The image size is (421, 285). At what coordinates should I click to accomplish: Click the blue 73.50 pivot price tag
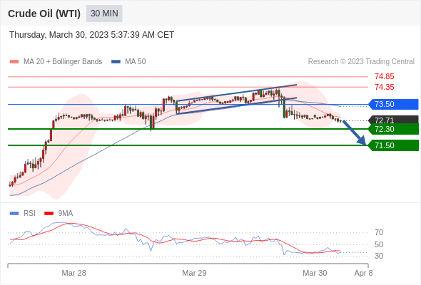click(x=393, y=104)
